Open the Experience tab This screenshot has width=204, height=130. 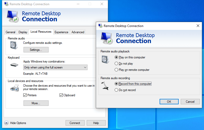(61, 32)
